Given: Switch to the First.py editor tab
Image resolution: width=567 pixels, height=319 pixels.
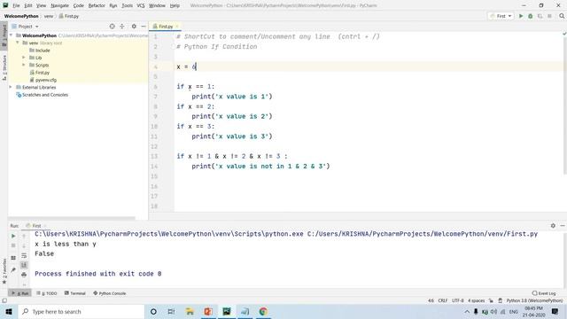Looking at the screenshot, I should 166,27.
